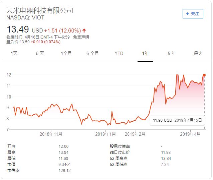The height and width of the screenshot is (180, 213).
Task: Click the 开盘 value 12.00
Action: (x=63, y=146)
